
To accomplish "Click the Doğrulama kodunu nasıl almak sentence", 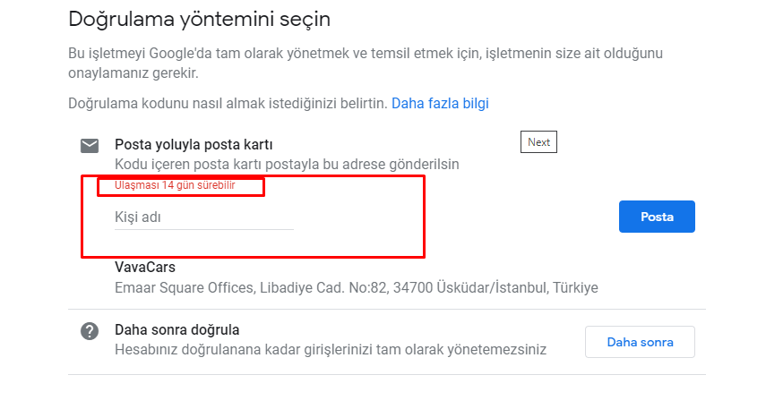I will point(228,104).
